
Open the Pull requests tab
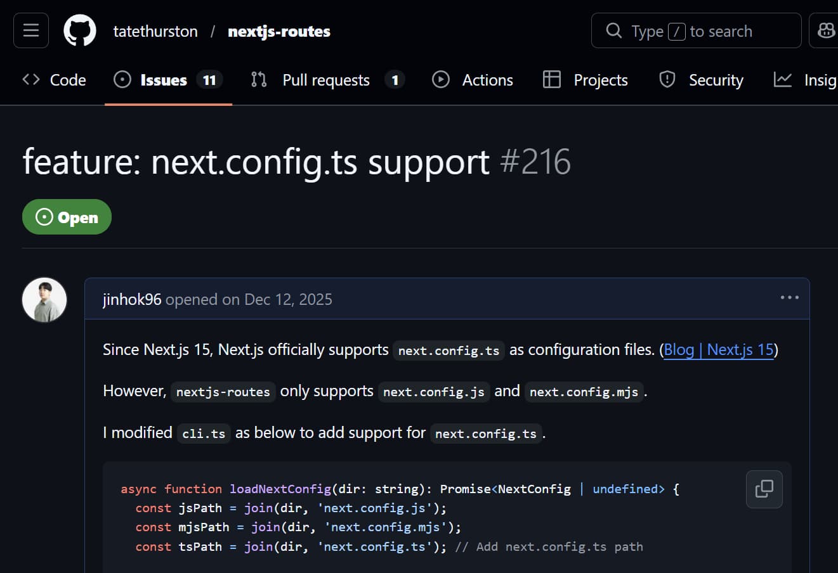(x=325, y=79)
